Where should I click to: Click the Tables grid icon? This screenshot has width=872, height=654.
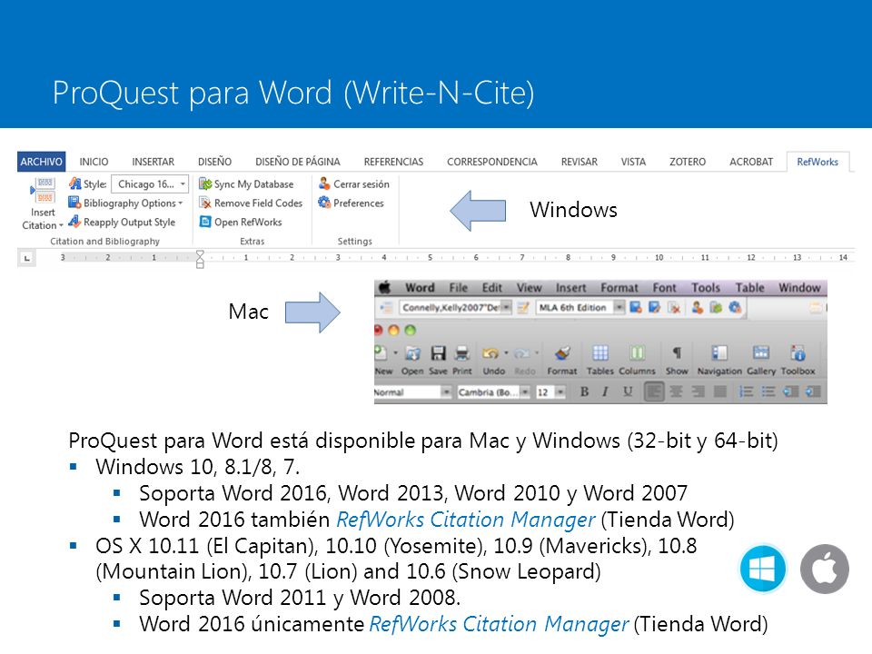pos(600,353)
